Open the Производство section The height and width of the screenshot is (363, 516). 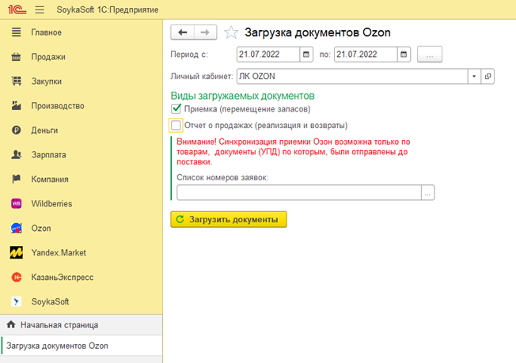click(58, 105)
